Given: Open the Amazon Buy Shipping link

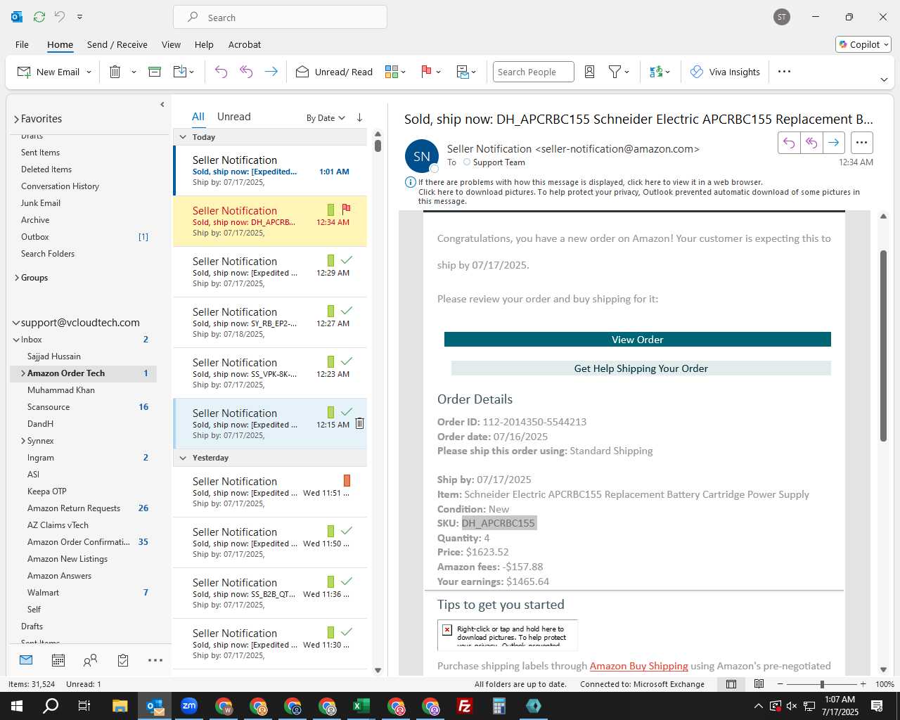Looking at the screenshot, I should (639, 666).
